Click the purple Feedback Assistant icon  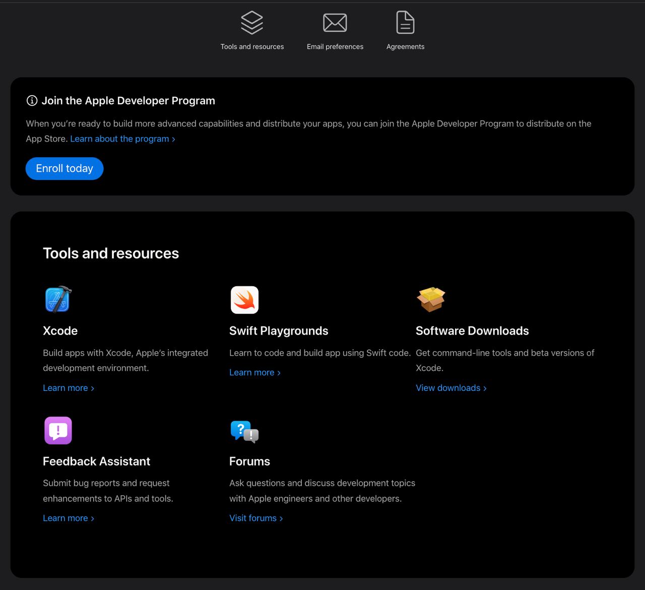(x=58, y=430)
